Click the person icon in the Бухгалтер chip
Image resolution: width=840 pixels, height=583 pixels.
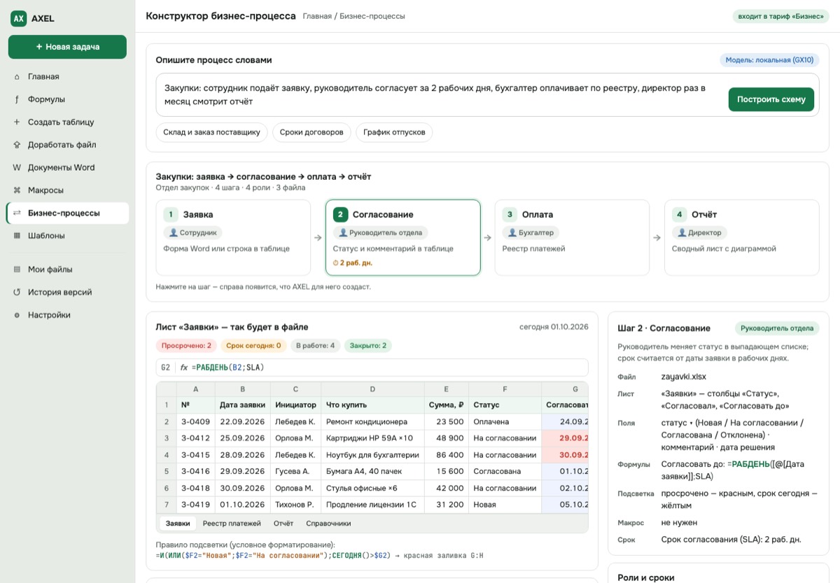point(512,232)
